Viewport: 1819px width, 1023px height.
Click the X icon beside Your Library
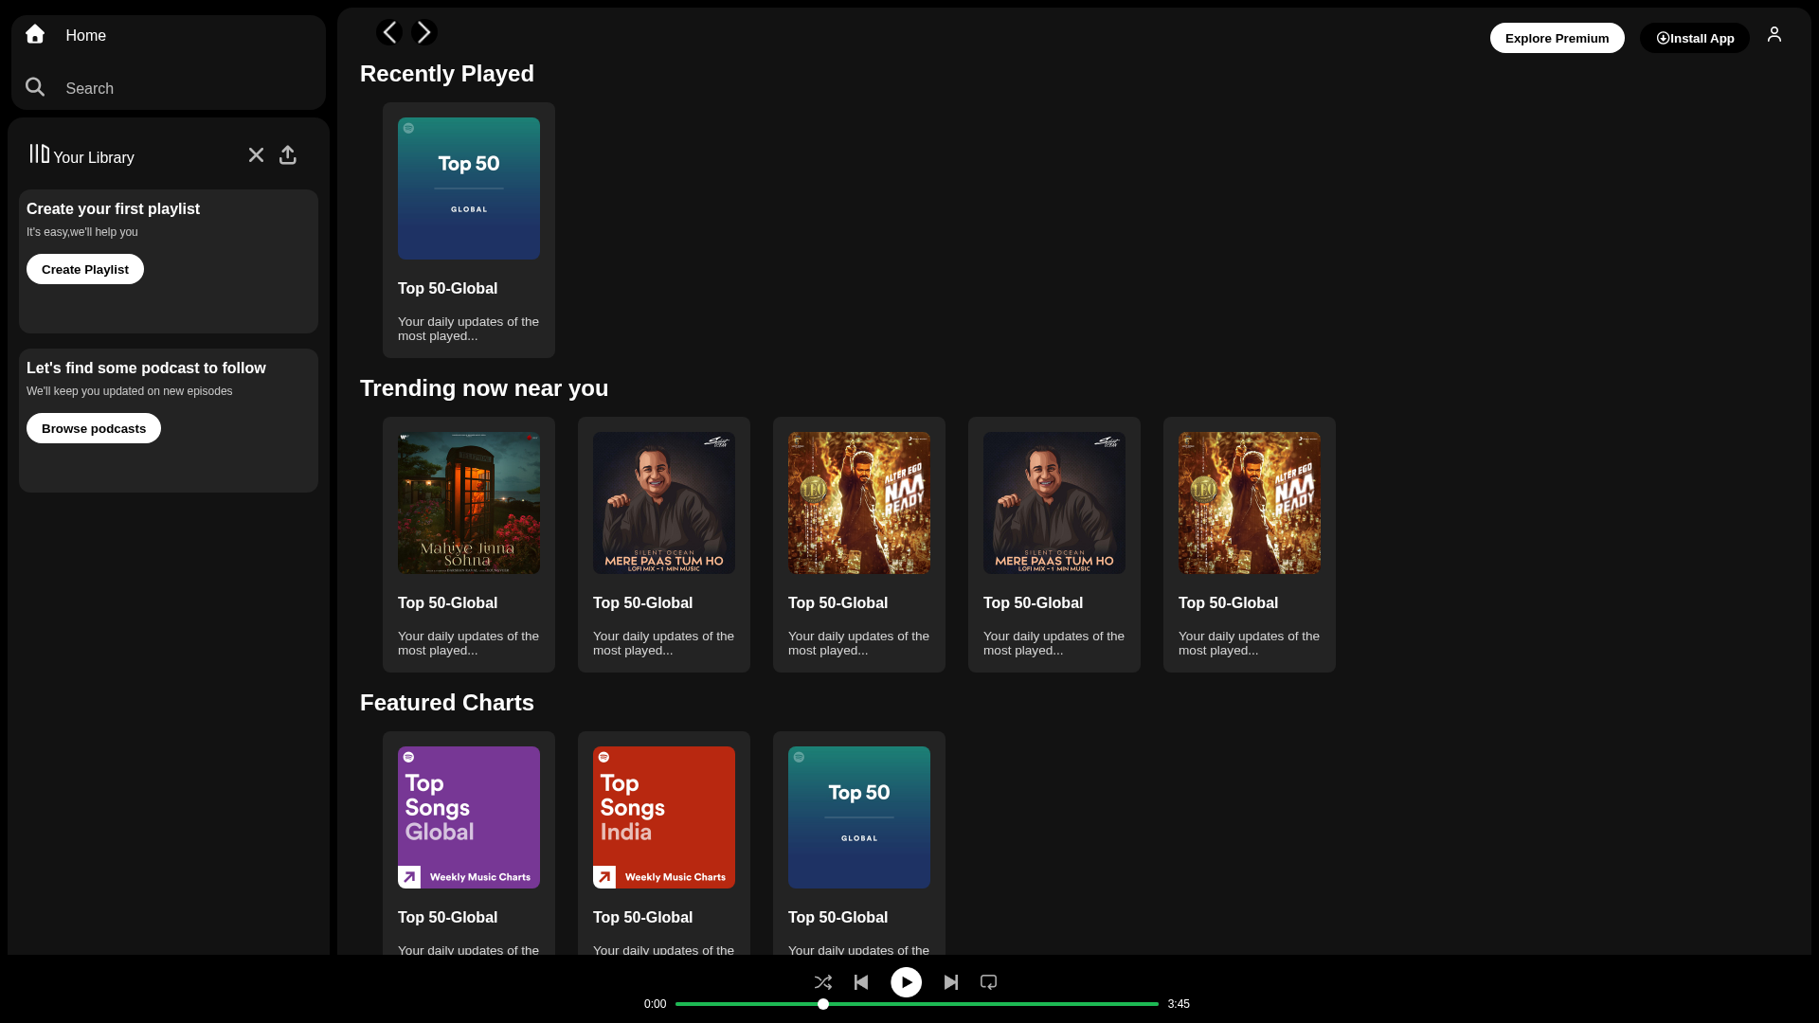click(256, 154)
